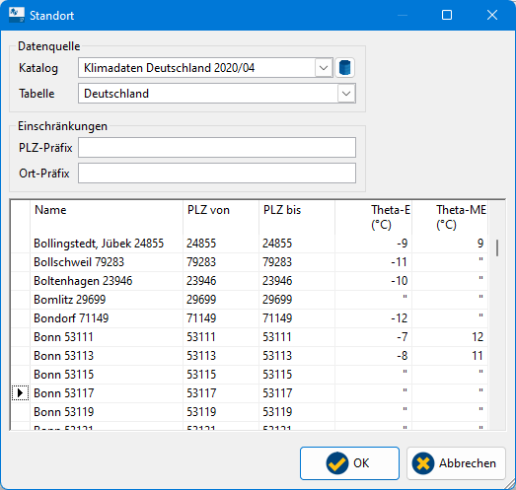Select the Bonn 53111 row
Viewport: 516px width, 490px height.
click(249, 337)
